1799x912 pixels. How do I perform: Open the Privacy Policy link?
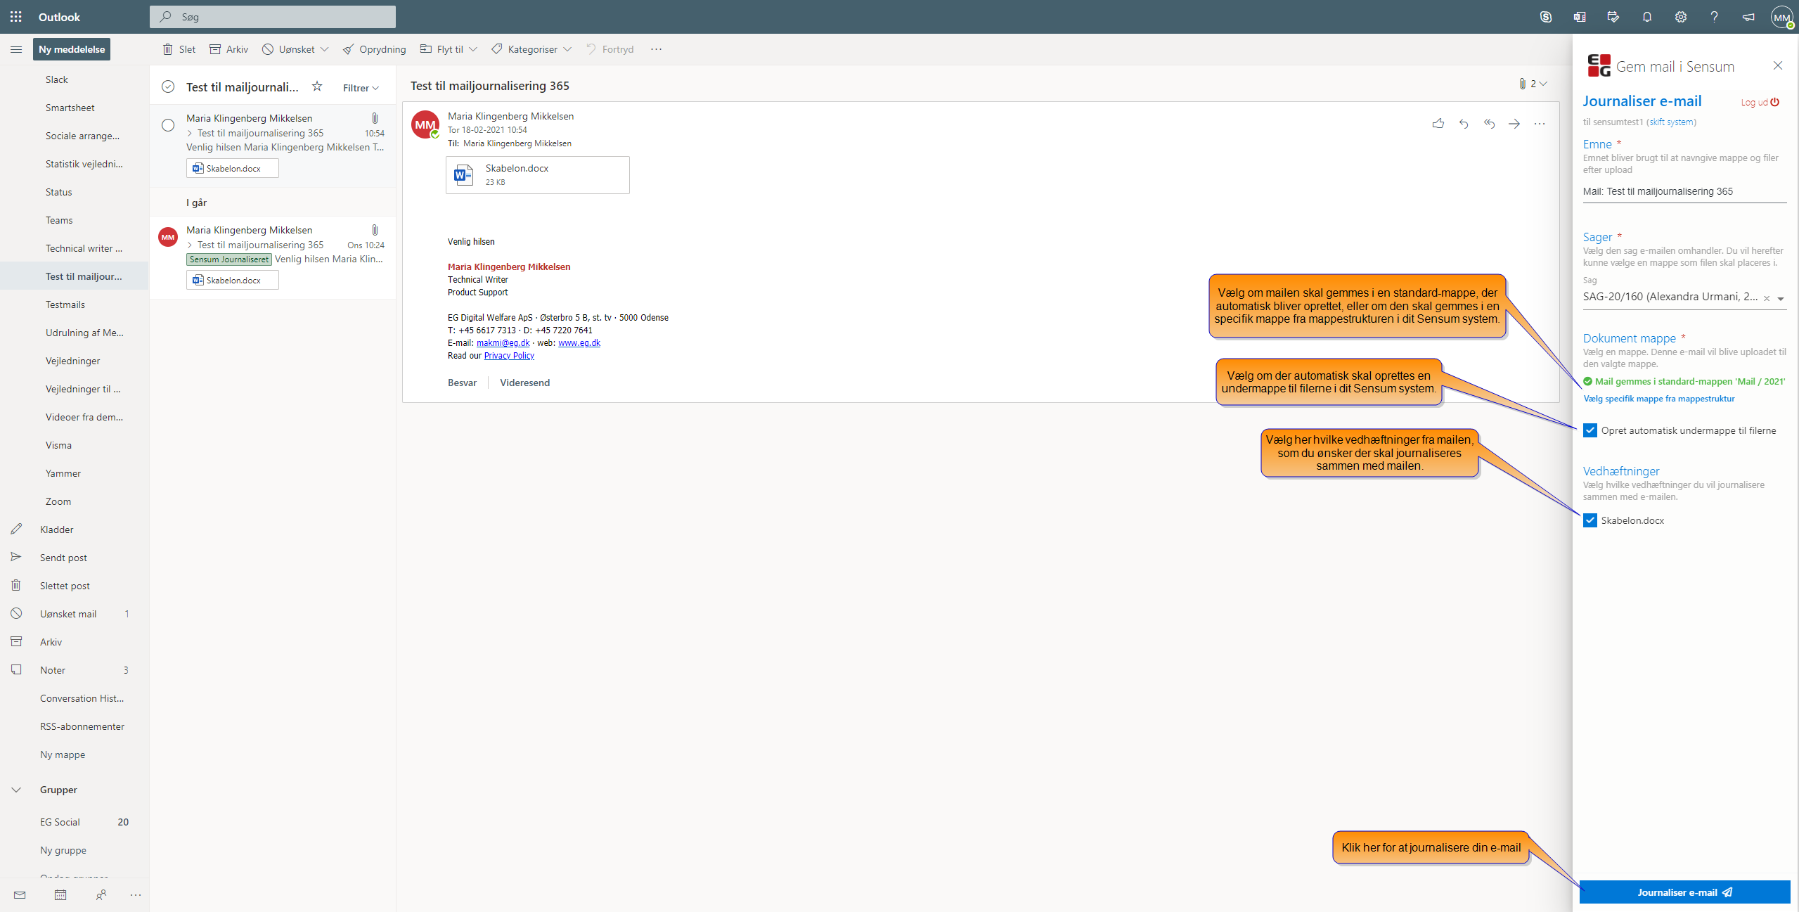tap(509, 356)
